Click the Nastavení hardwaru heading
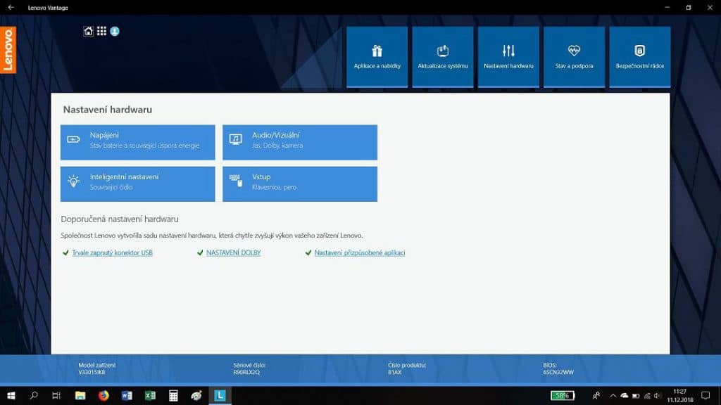 (108, 110)
